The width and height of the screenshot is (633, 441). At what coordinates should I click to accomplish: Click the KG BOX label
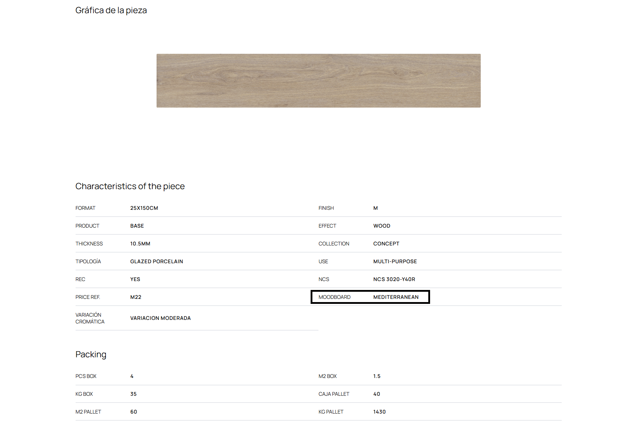(x=84, y=394)
